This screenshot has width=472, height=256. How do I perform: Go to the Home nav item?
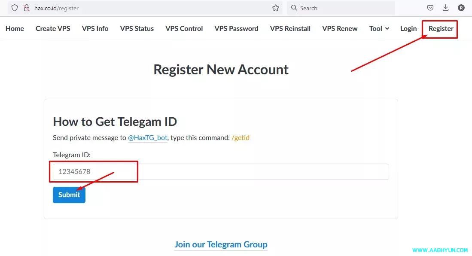click(15, 28)
